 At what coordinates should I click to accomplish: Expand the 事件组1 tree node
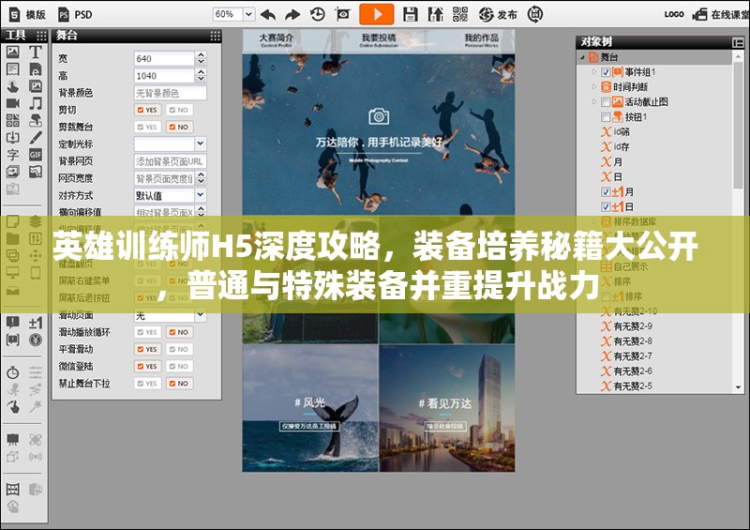[x=594, y=72]
